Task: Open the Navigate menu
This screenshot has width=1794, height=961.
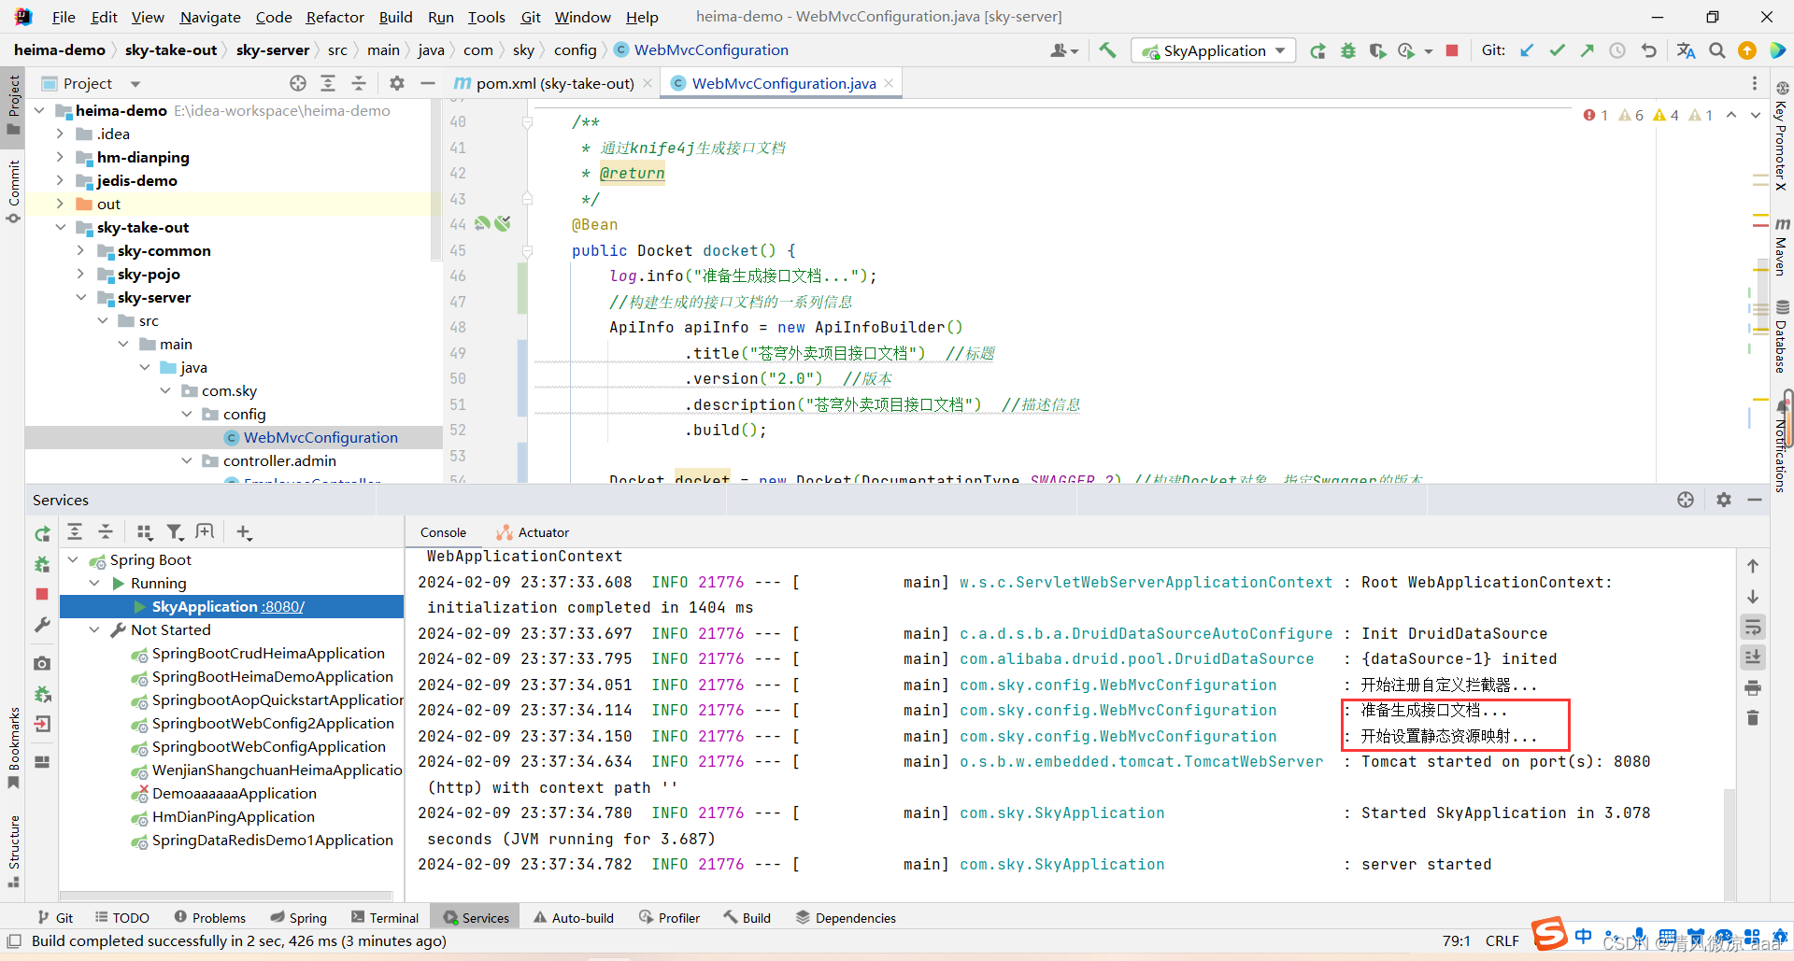Action: point(210,17)
